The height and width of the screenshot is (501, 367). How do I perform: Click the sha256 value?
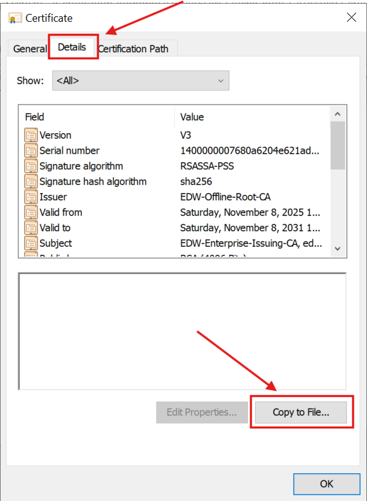pyautogui.click(x=196, y=182)
